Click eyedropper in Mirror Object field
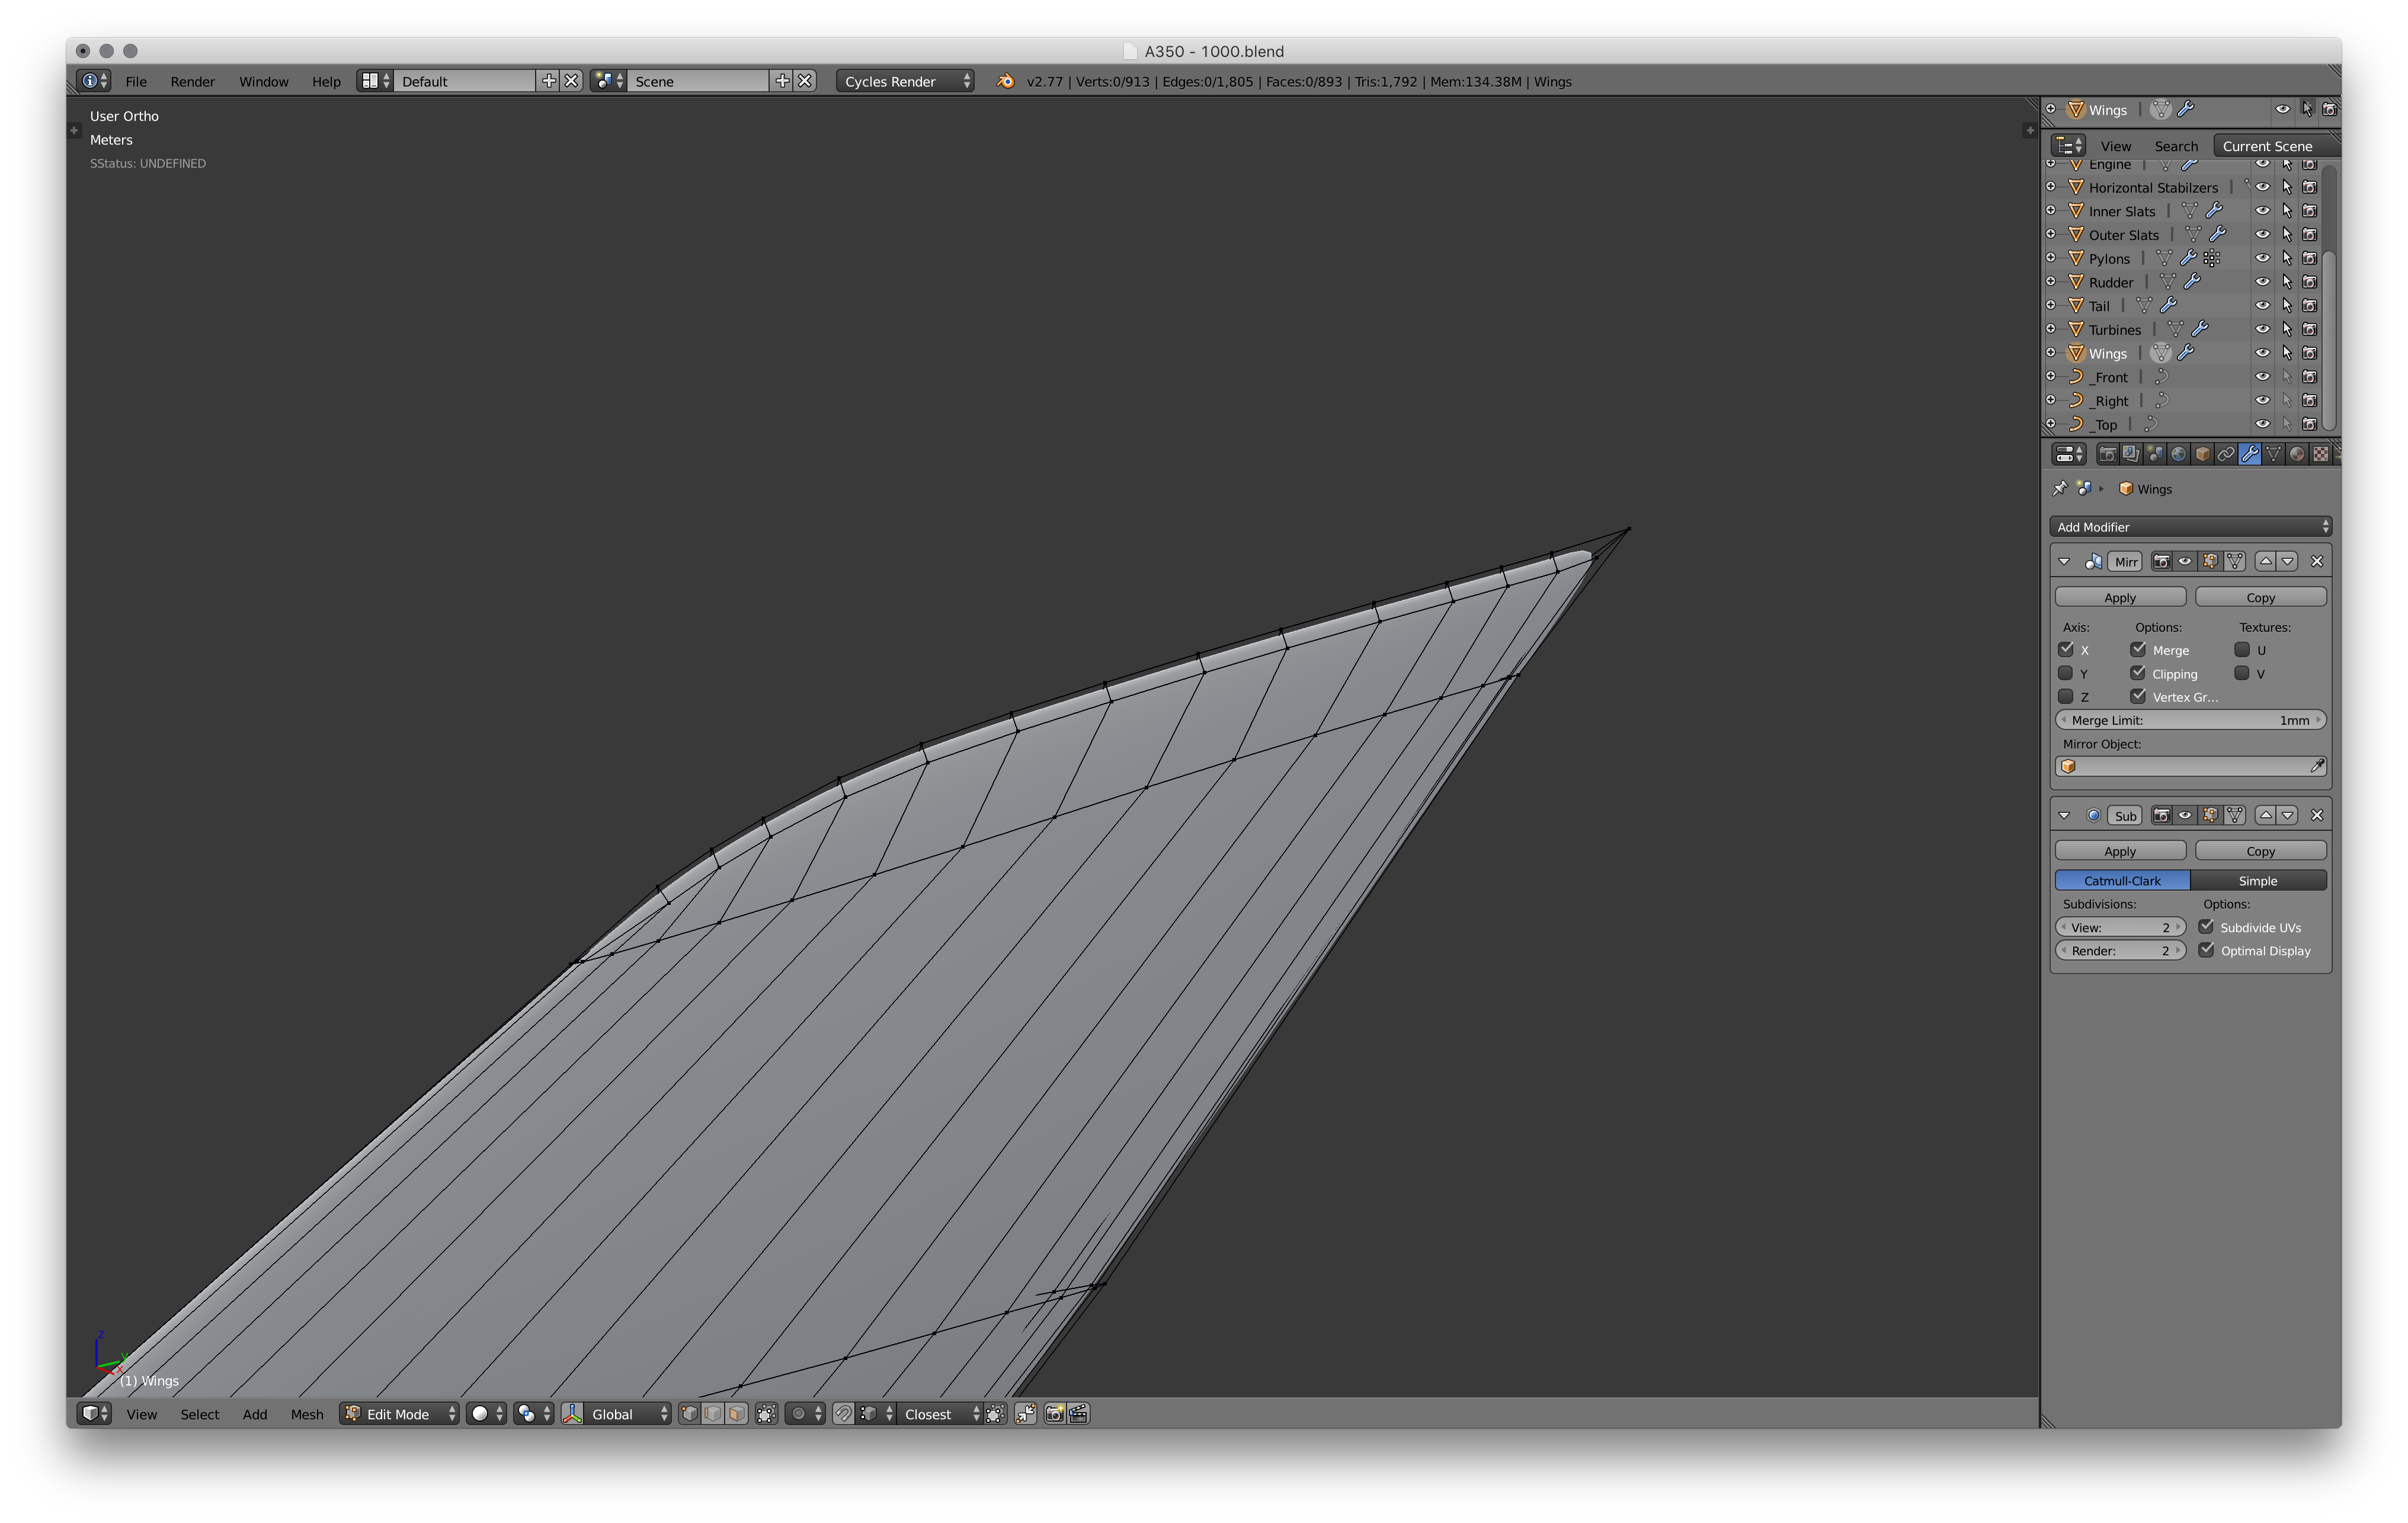Viewport: 2408px width, 1523px height. point(2317,766)
